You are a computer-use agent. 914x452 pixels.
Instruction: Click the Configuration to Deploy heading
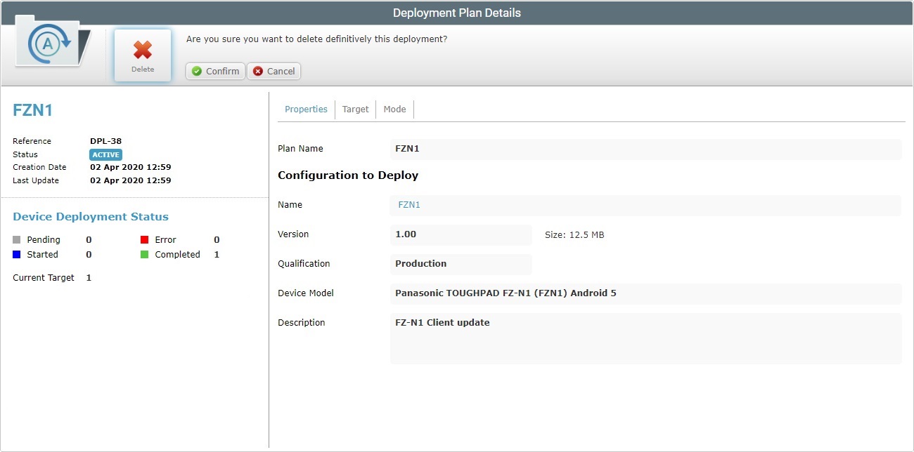point(348,175)
